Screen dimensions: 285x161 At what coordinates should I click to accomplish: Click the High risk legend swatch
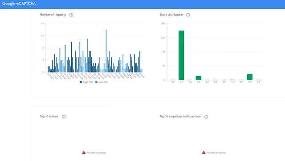81,82
